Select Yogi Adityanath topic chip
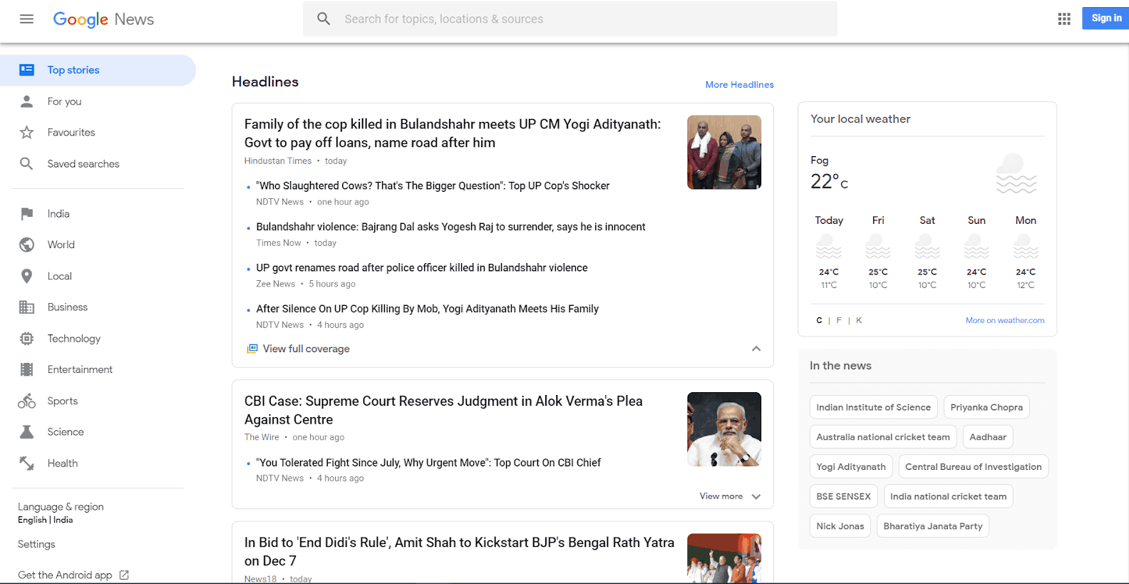This screenshot has width=1129, height=584. click(851, 466)
